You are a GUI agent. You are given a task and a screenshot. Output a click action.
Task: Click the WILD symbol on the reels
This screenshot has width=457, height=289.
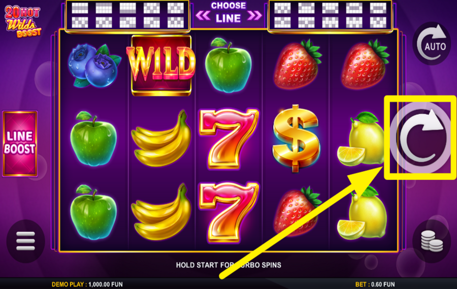click(161, 65)
